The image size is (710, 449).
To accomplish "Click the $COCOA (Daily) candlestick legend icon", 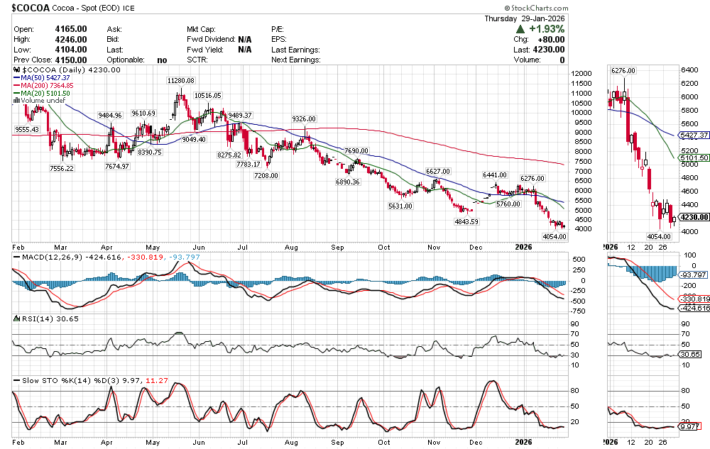I will tap(17, 70).
